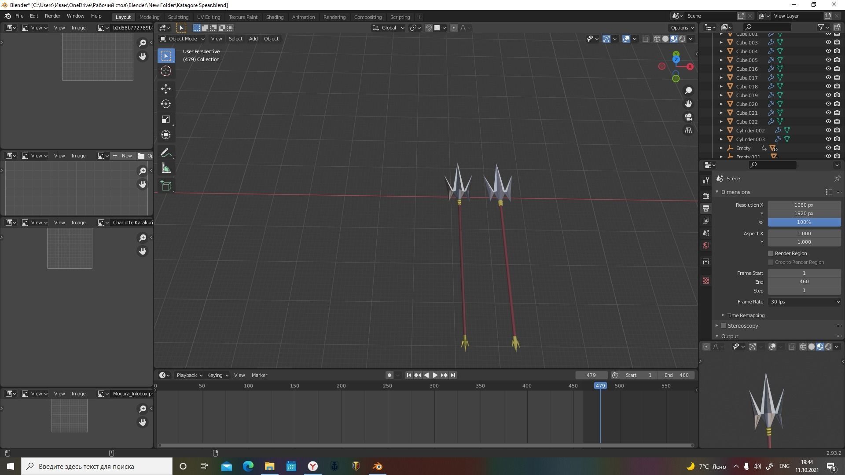The width and height of the screenshot is (845, 475).
Task: Activate the Annotate pencil tool
Action: click(166, 153)
